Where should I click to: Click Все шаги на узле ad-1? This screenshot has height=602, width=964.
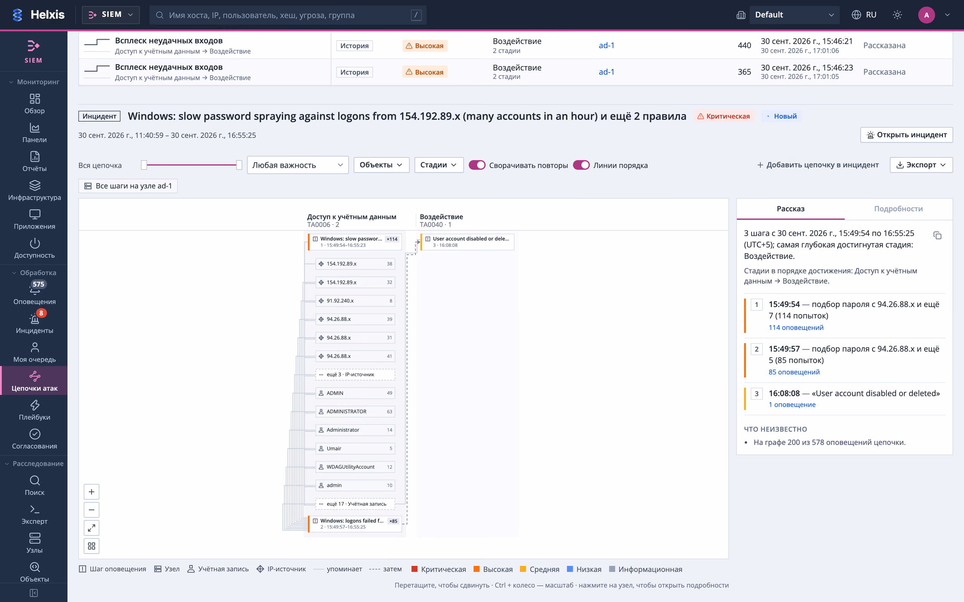[x=128, y=186]
